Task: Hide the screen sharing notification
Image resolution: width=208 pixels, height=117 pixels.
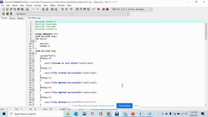Action: pos(136,106)
